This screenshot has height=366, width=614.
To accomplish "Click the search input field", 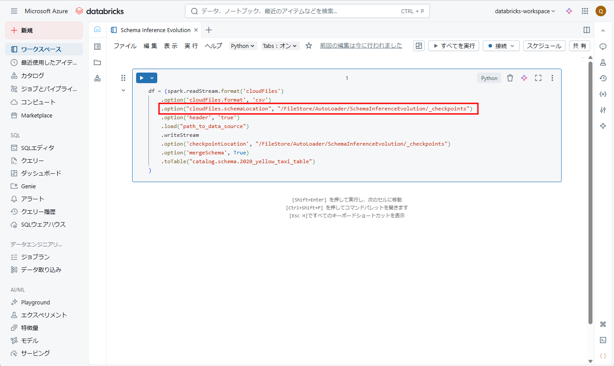I will 300,11.
